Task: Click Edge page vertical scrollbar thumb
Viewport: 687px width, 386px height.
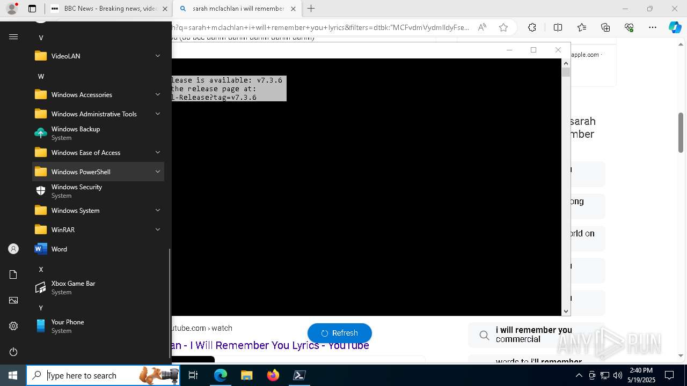Action: point(681,133)
